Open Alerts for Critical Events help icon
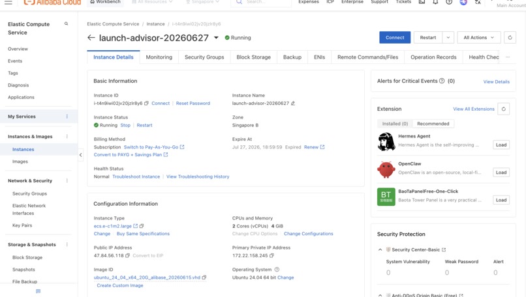The height and width of the screenshot is (297, 526). point(442,81)
